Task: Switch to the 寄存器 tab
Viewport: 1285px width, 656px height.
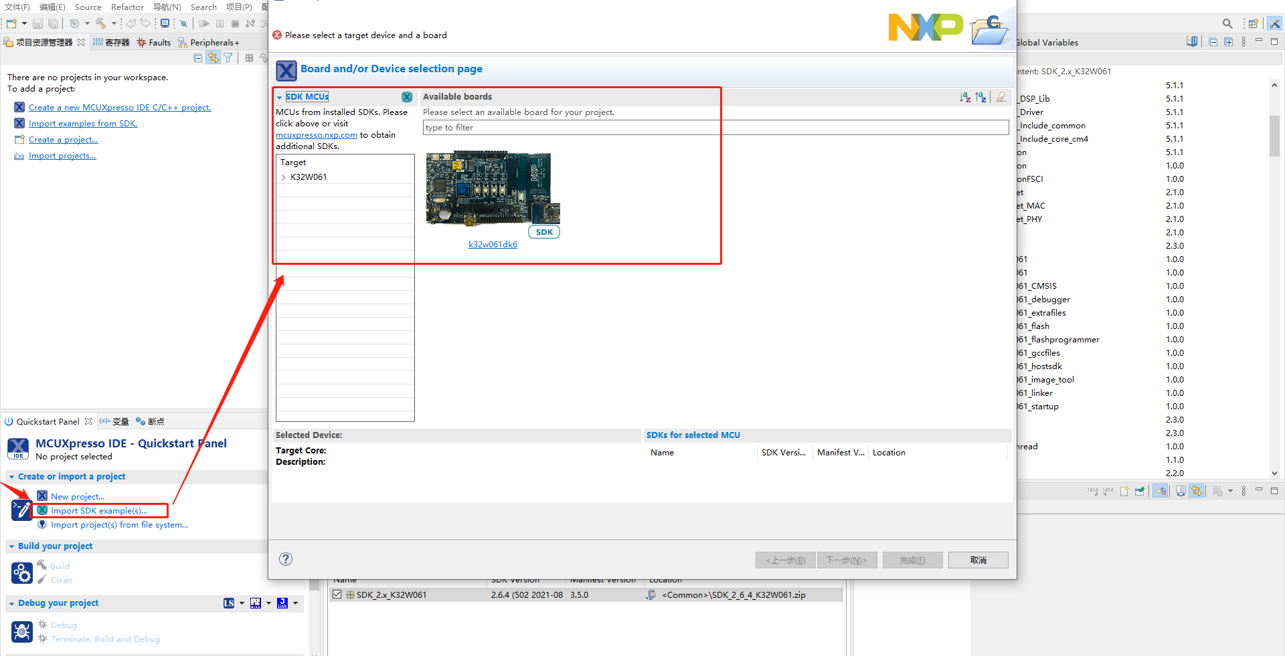Action: (x=111, y=42)
